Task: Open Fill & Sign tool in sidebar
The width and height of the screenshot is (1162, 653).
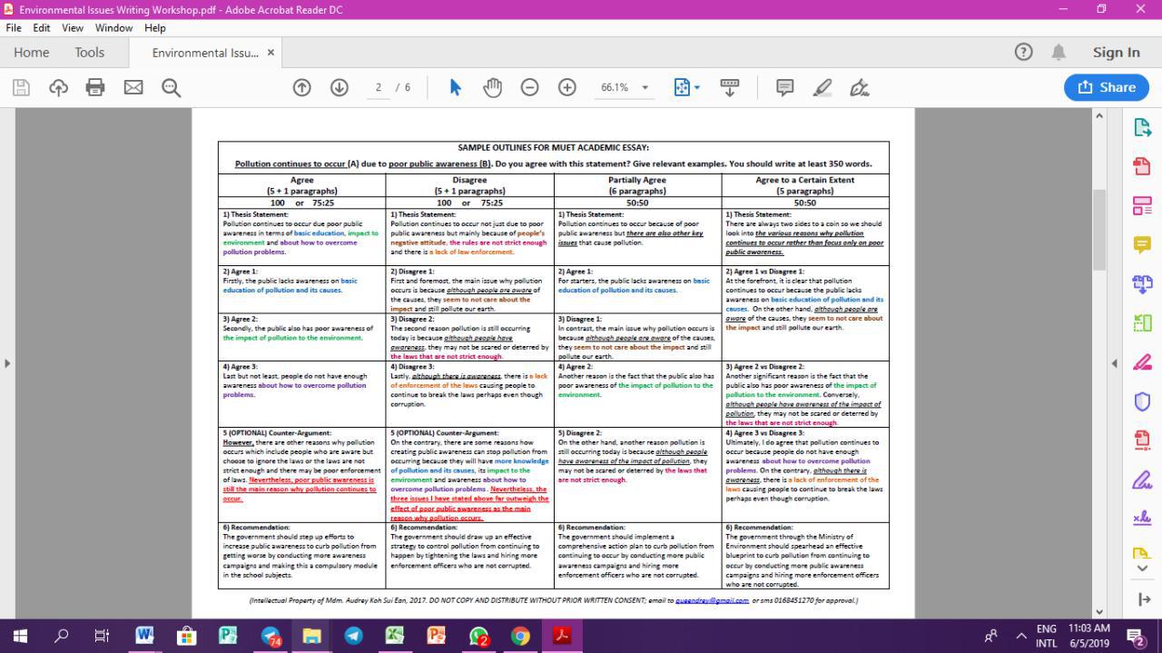Action: (x=1142, y=479)
